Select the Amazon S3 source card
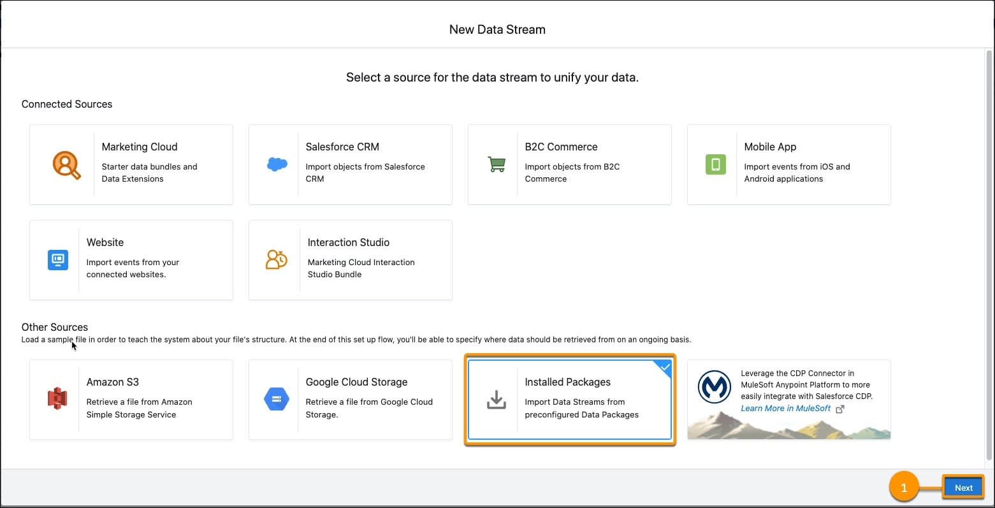 point(131,399)
